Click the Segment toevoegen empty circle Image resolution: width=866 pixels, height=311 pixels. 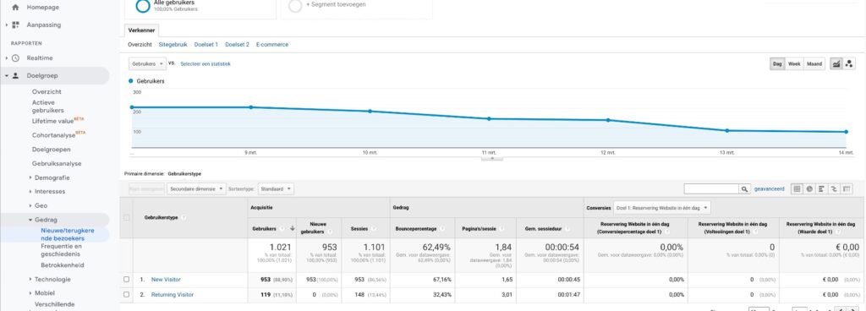tap(295, 6)
